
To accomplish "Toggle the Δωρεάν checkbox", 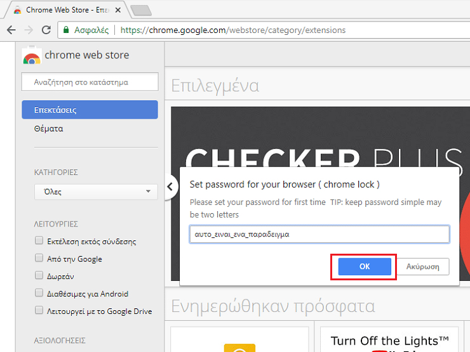I will pos(39,275).
